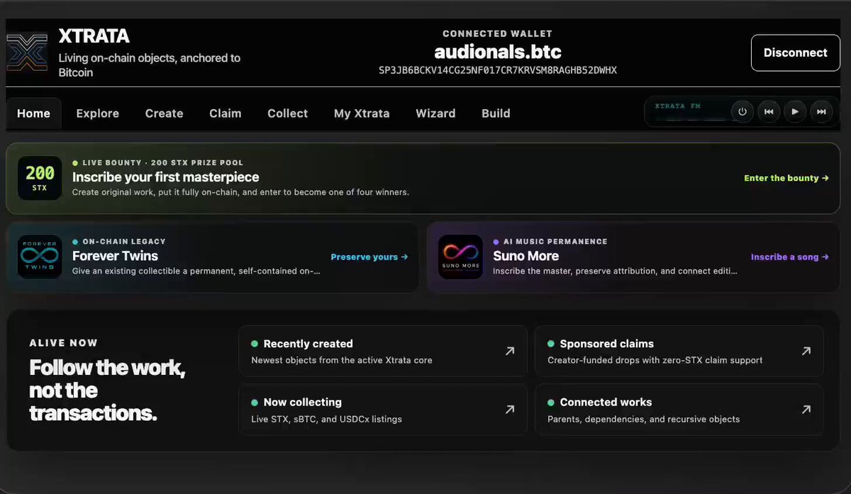
Task: Click the Forever Twins title
Action: click(115, 256)
